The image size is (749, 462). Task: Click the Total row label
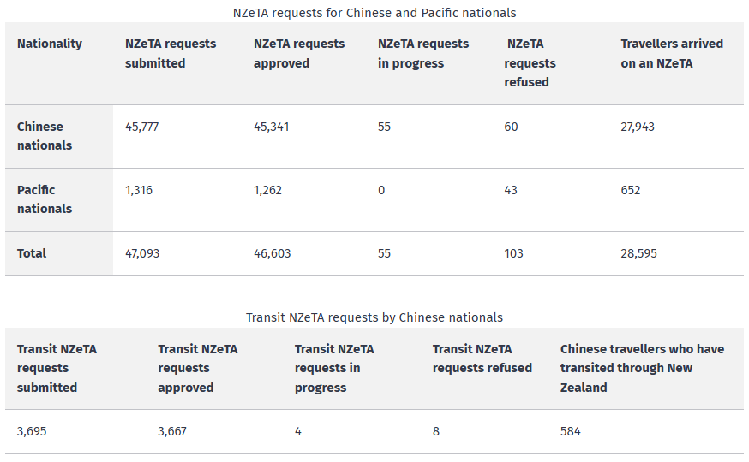[x=32, y=253]
